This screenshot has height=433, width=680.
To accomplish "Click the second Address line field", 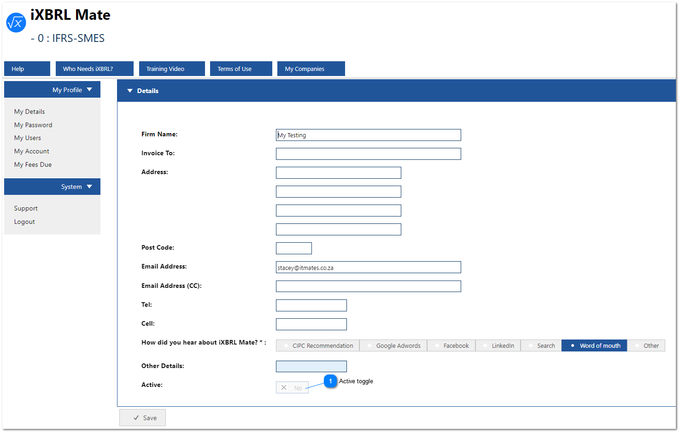I will [339, 192].
